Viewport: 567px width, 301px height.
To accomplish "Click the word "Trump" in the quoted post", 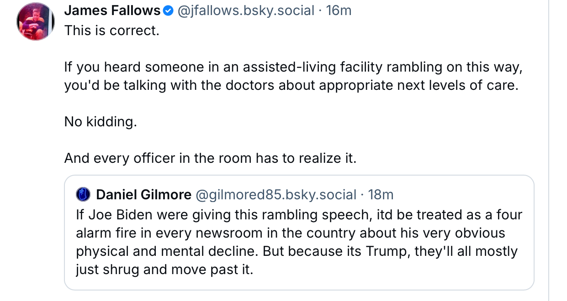I will click(387, 251).
